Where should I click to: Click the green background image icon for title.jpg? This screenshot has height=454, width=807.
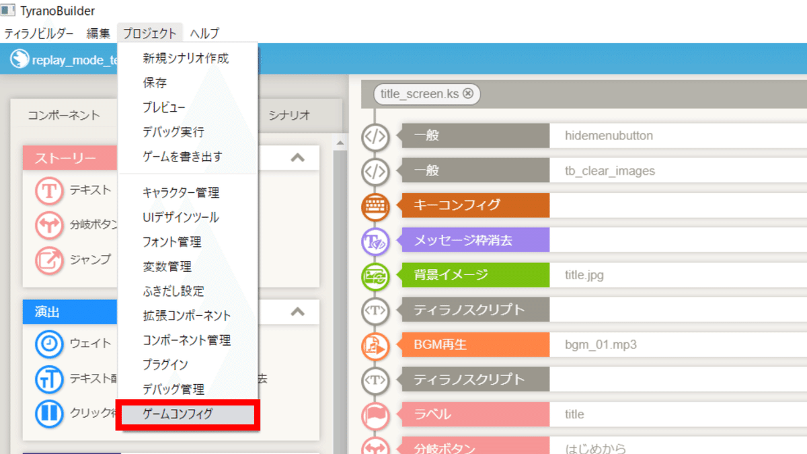[x=375, y=276]
